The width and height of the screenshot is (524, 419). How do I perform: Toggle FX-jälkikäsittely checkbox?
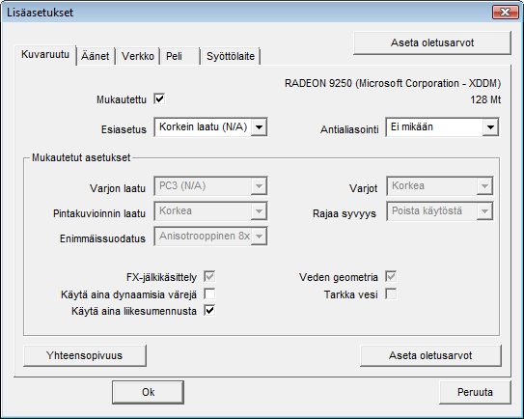pos(209,276)
